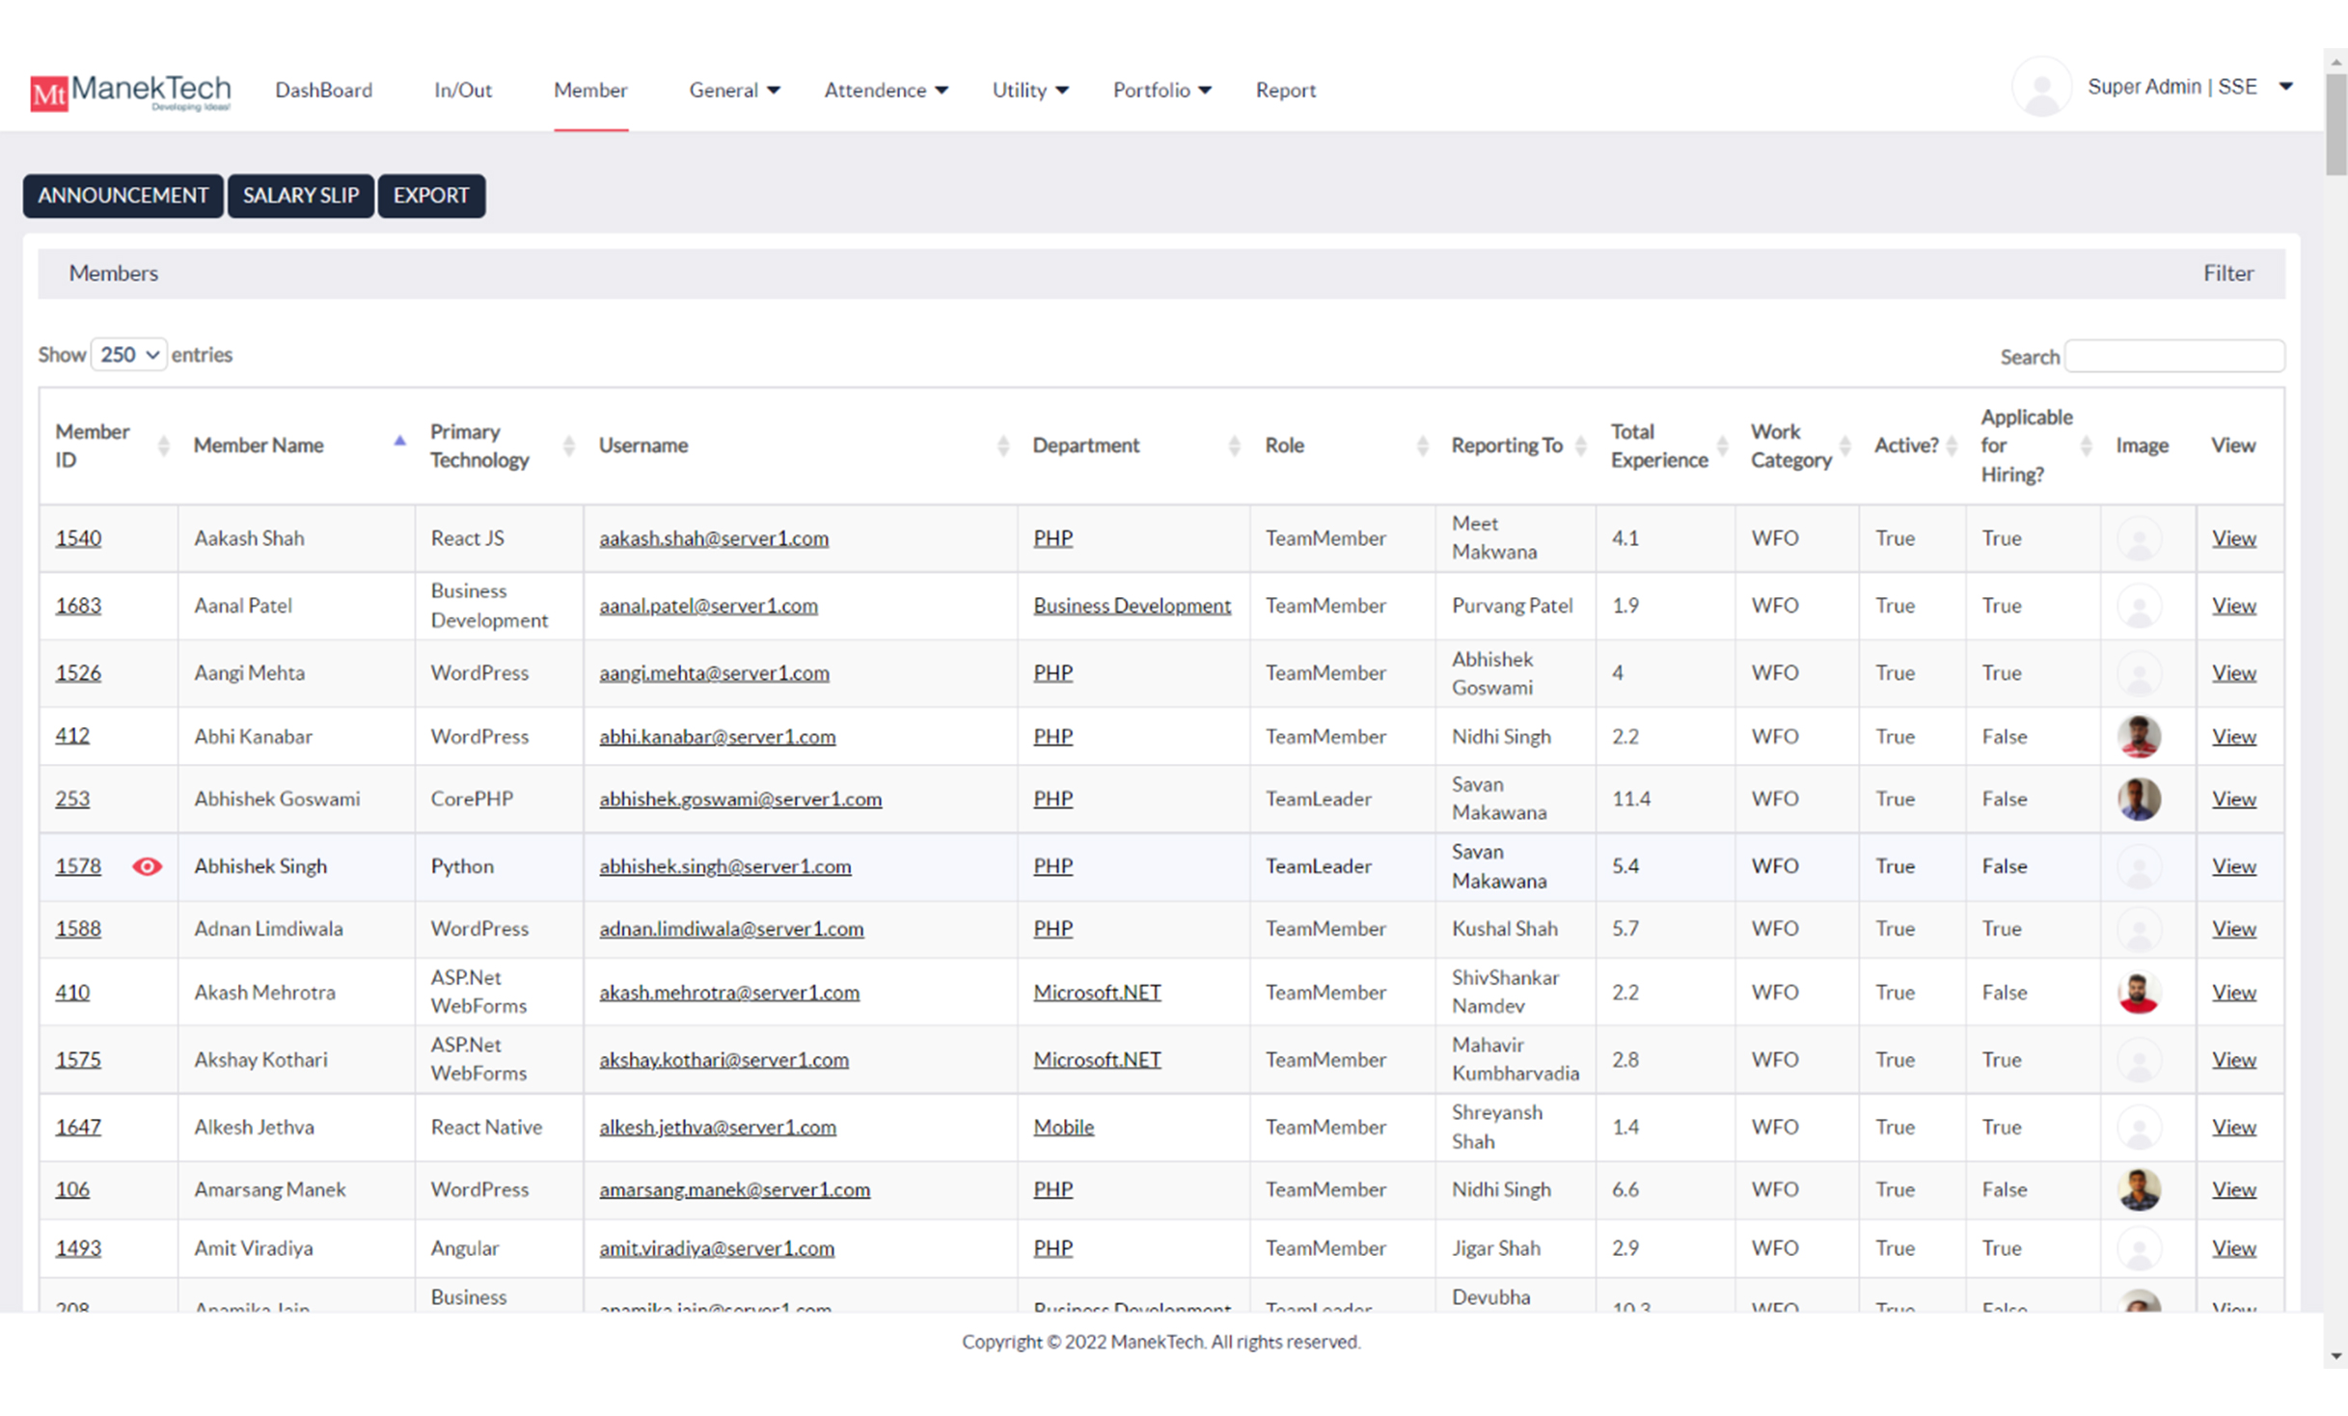2348x1416 pixels.
Task: Click the abhishek.goswami@server1.com username link
Action: click(x=740, y=799)
